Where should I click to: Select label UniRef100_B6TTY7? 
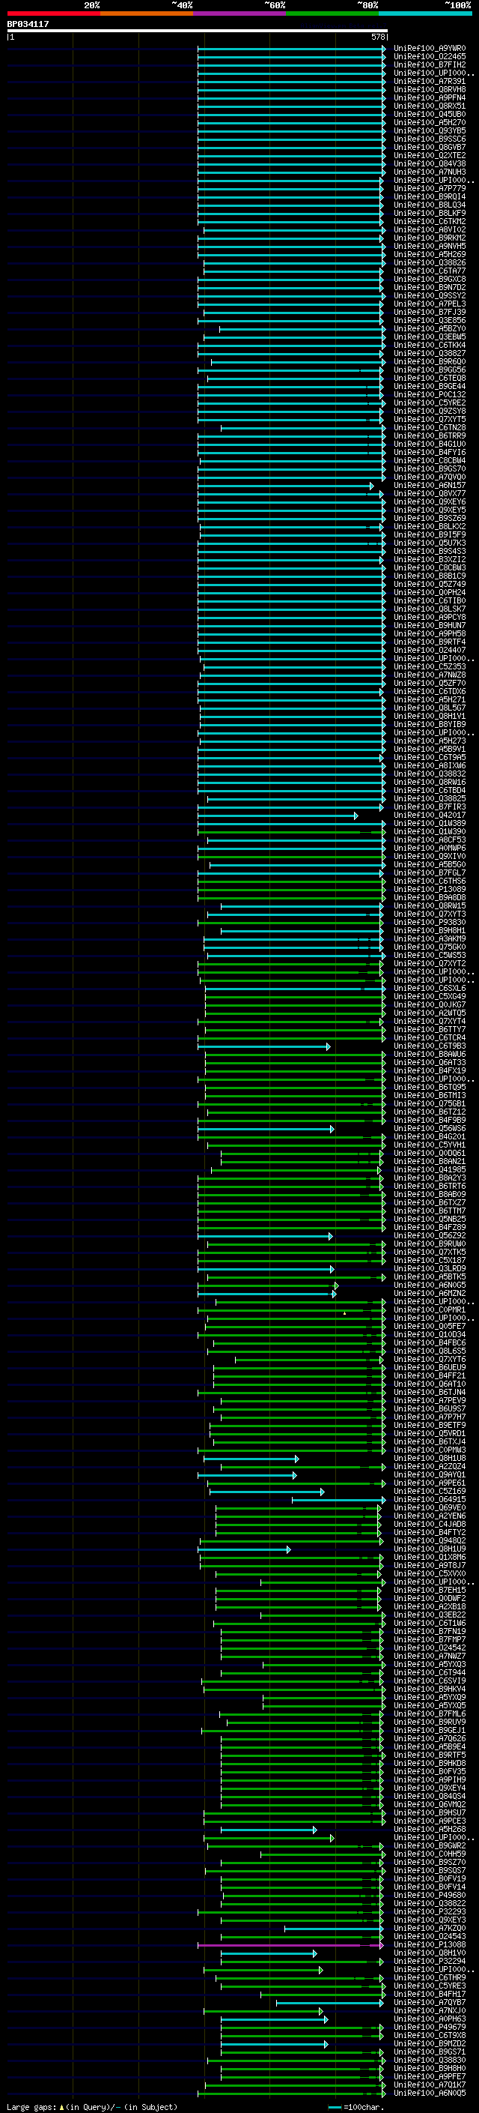430,1029
